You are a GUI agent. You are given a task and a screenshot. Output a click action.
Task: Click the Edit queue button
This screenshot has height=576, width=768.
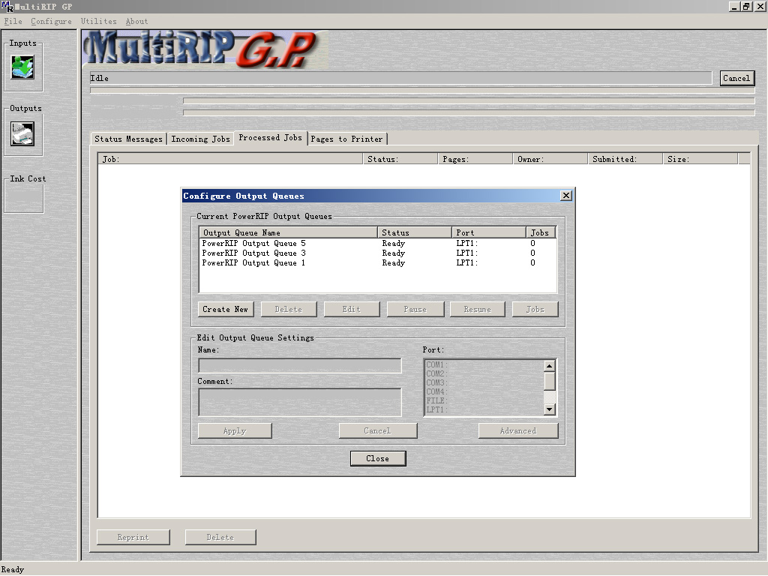351,309
